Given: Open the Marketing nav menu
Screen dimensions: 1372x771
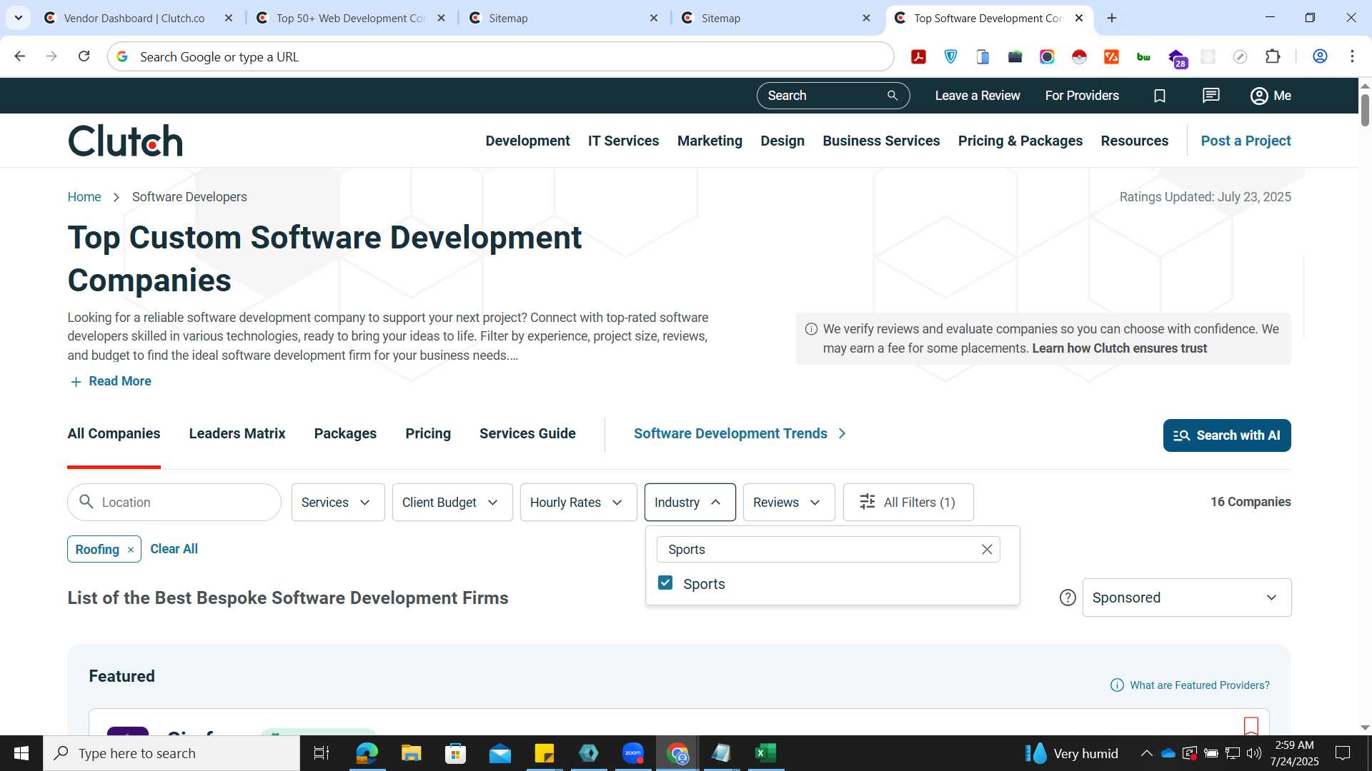Looking at the screenshot, I should [x=710, y=141].
